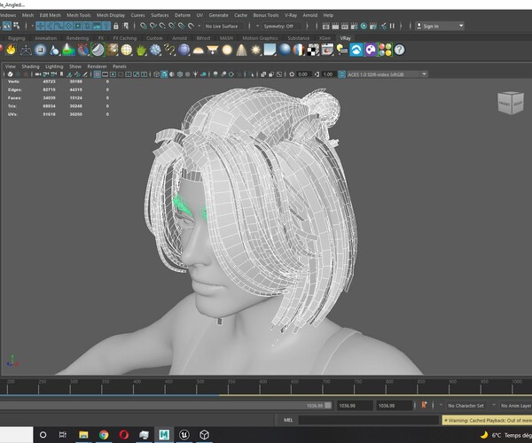
Task: Open the Edit Mesh menu
Action: [51, 15]
